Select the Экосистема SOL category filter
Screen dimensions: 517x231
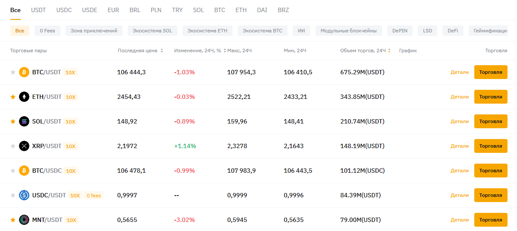pyautogui.click(x=152, y=31)
